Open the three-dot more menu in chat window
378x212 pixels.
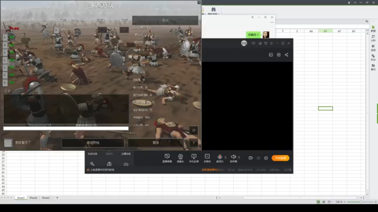(x=272, y=22)
